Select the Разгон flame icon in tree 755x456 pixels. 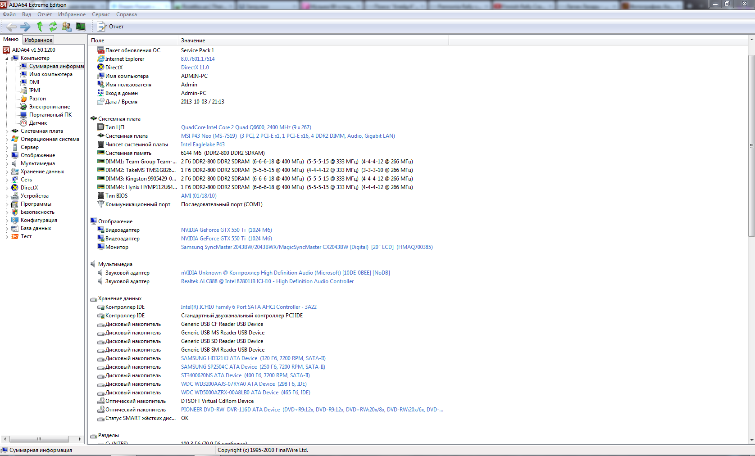click(24, 99)
